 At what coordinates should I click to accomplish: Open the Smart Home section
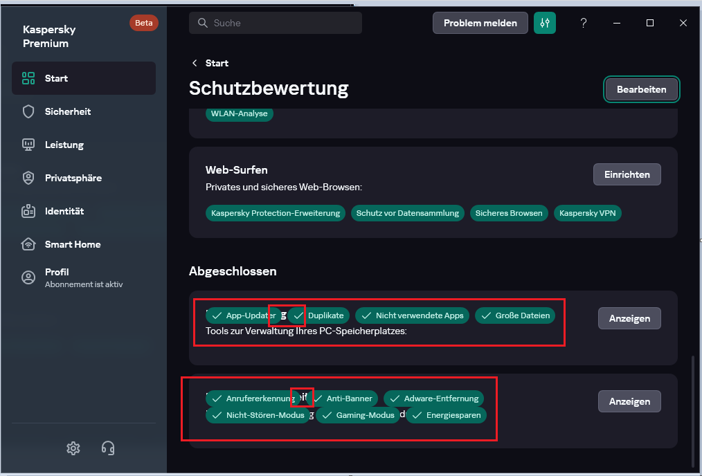coord(84,244)
